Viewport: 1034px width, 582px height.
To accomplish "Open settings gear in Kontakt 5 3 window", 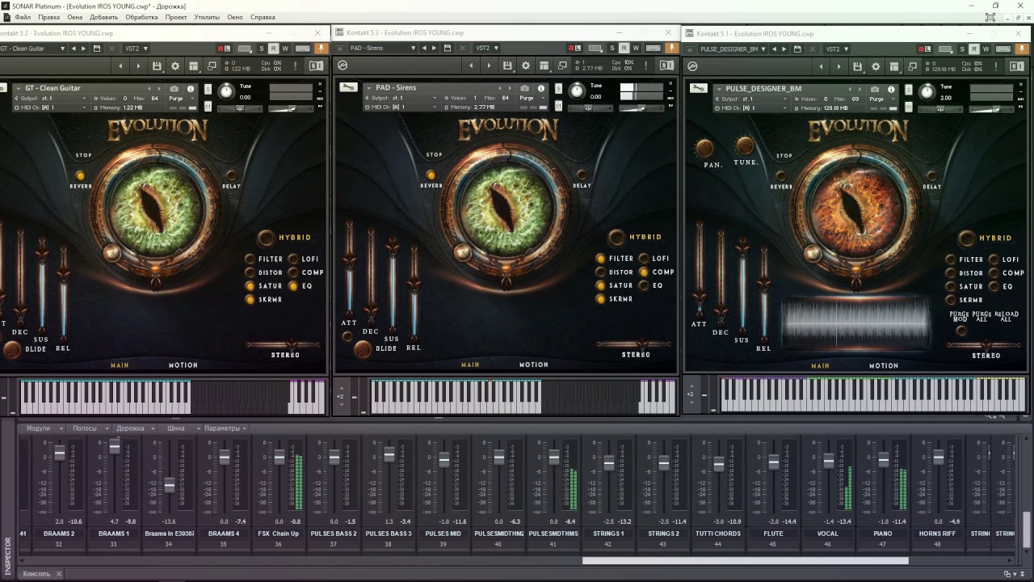I will pyautogui.click(x=526, y=65).
